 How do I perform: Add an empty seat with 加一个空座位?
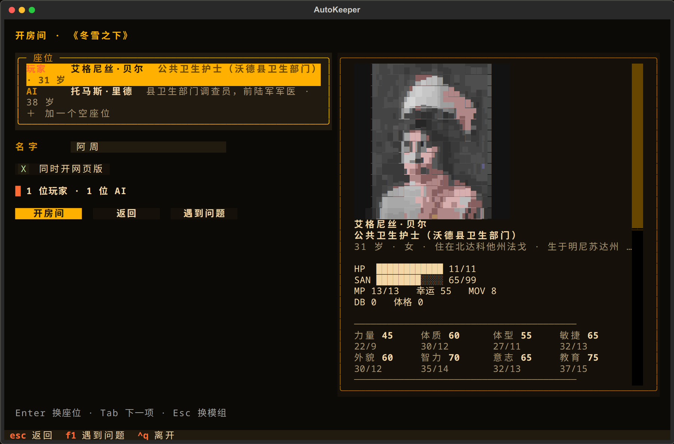[69, 113]
